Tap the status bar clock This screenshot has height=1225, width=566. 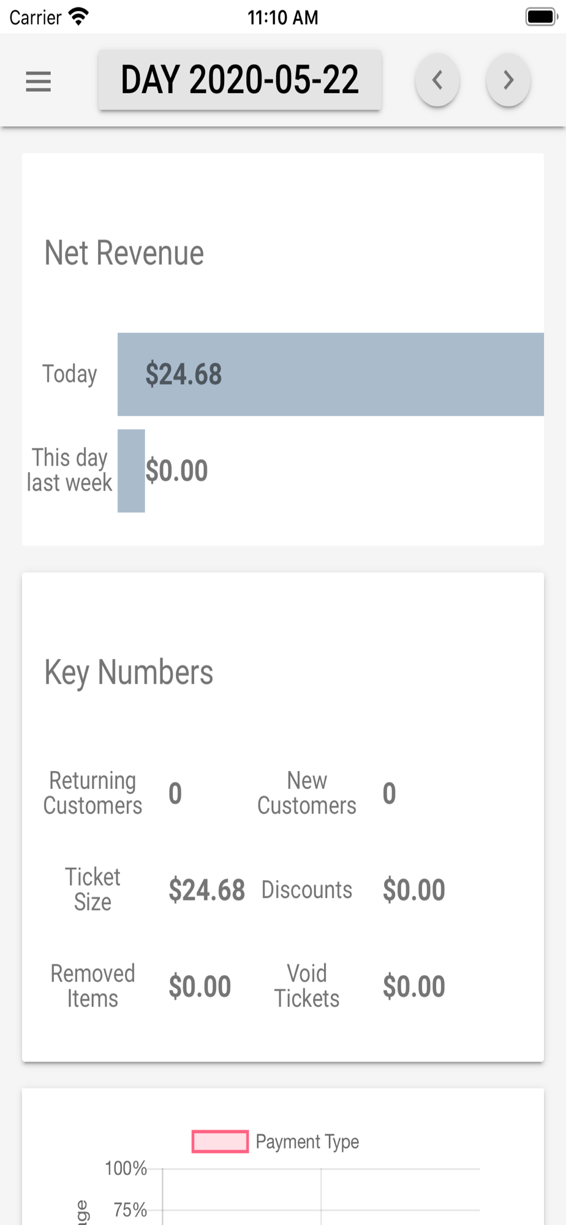(282, 17)
